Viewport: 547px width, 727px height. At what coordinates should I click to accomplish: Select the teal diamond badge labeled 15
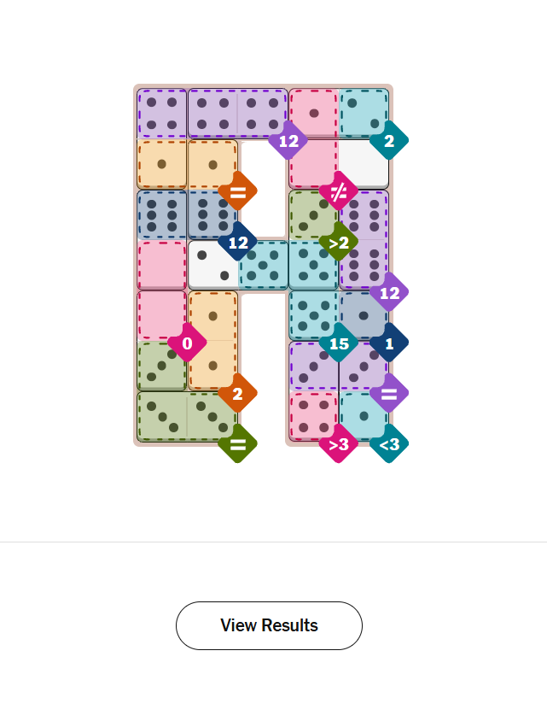tap(338, 343)
